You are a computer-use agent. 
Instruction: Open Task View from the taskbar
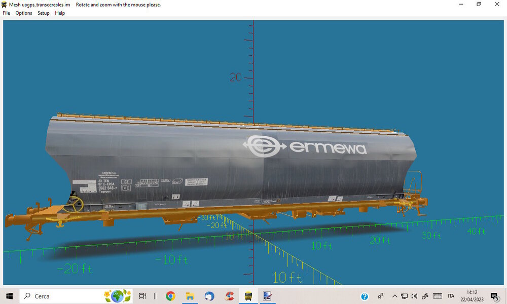pos(142,296)
